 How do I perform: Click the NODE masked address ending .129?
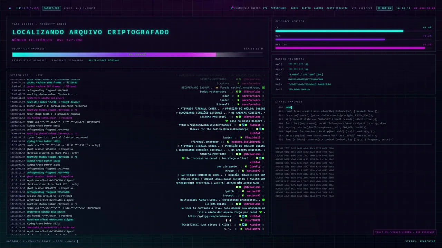298,64
